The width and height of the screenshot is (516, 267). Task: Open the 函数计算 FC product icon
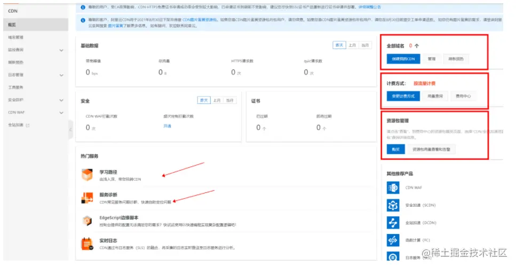click(x=393, y=240)
